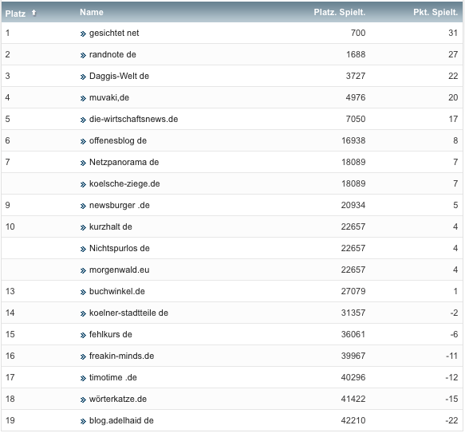Select the value 31357 in koelner-stadtteile row

click(x=353, y=313)
